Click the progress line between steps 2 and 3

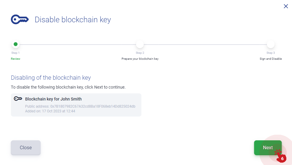pos(205,45)
